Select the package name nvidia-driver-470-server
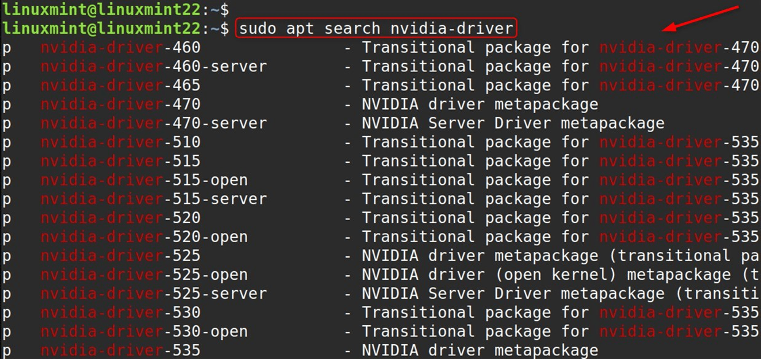Viewport: 761px width, 359px height. coord(154,124)
